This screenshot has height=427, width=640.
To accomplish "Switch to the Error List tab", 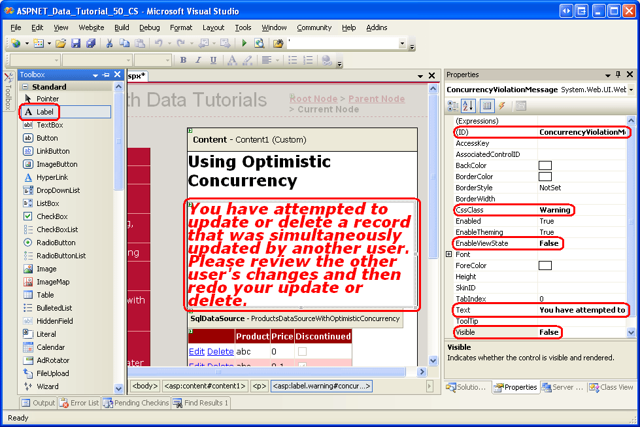I will [78, 403].
